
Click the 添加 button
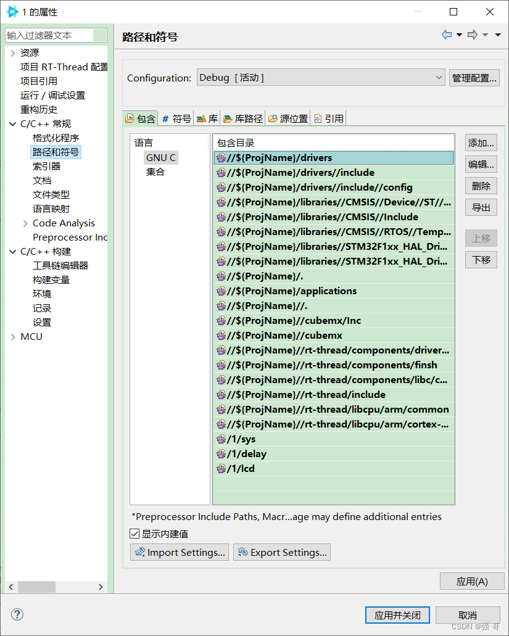tap(481, 142)
